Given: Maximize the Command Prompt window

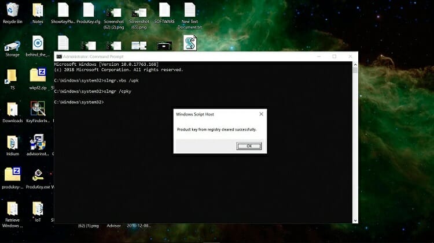Looking at the screenshot, I should 334,57.
